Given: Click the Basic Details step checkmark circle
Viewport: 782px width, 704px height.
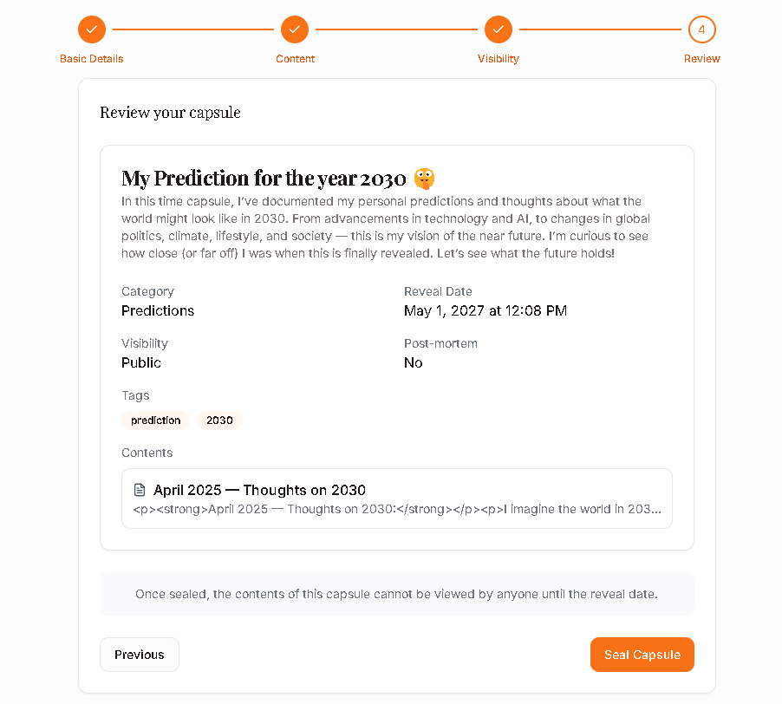Looking at the screenshot, I should coord(92,29).
